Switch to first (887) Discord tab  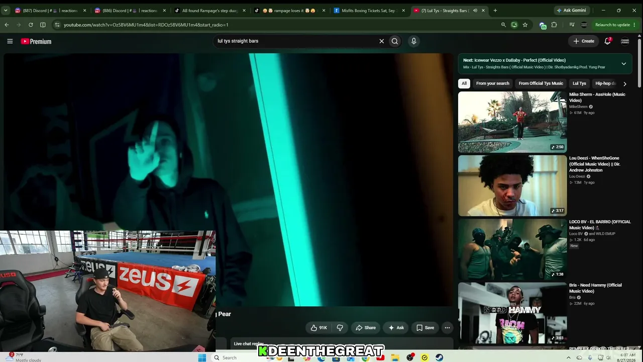pyautogui.click(x=50, y=11)
